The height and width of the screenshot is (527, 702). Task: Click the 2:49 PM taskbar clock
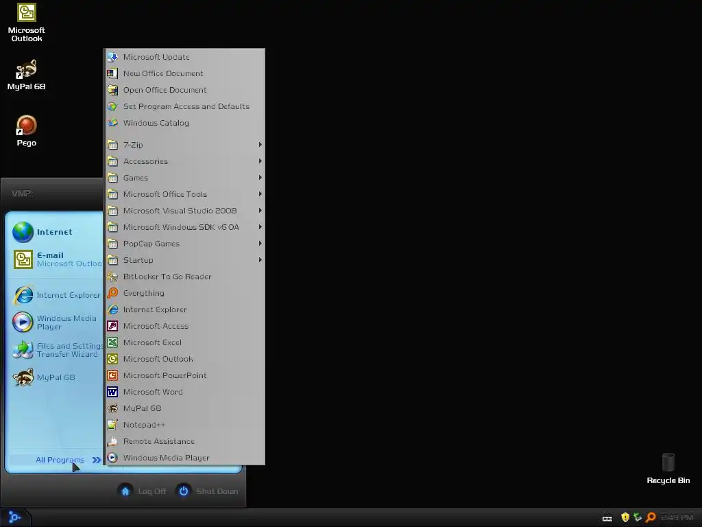pyautogui.click(x=677, y=517)
